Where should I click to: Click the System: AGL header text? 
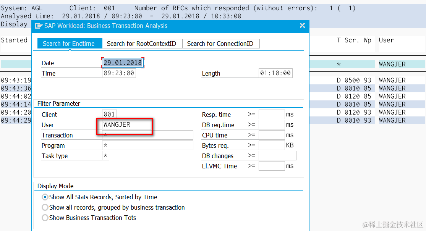22,8
